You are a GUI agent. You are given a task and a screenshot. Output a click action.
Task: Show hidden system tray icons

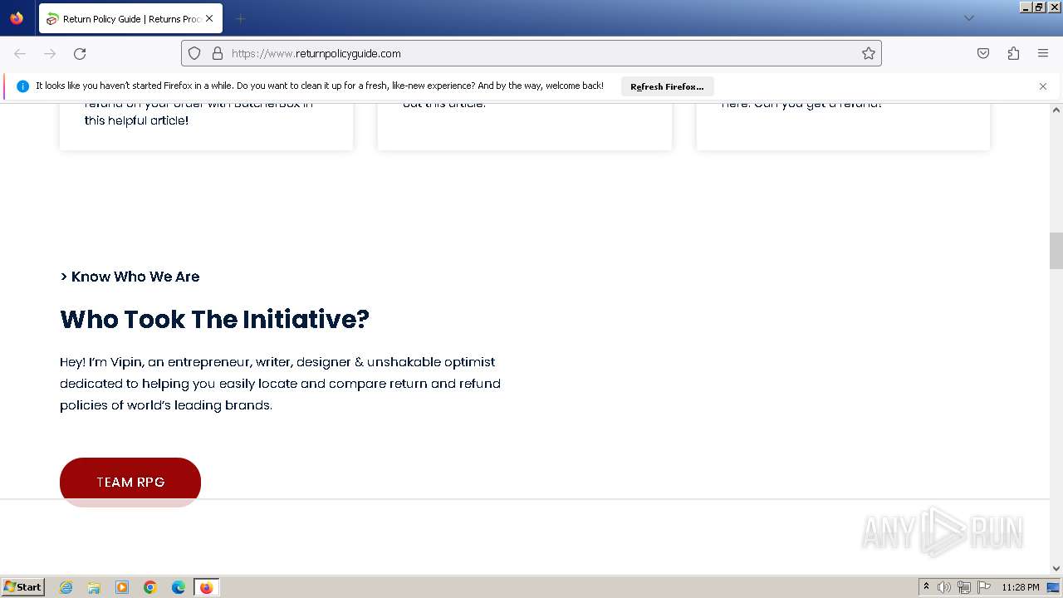[x=926, y=587]
